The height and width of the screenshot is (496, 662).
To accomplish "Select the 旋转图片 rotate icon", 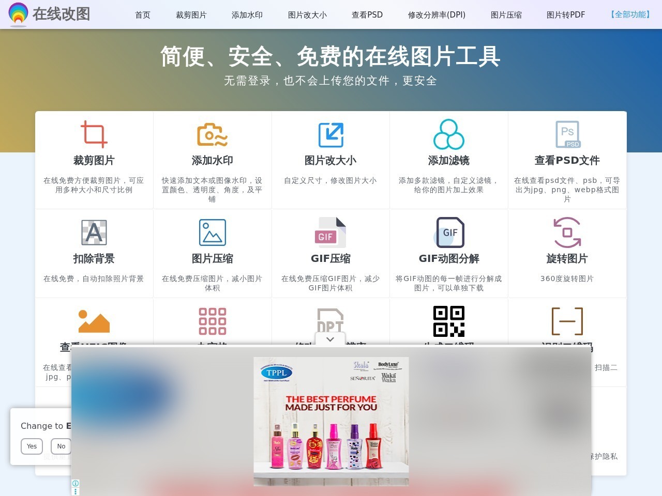I will (x=567, y=233).
